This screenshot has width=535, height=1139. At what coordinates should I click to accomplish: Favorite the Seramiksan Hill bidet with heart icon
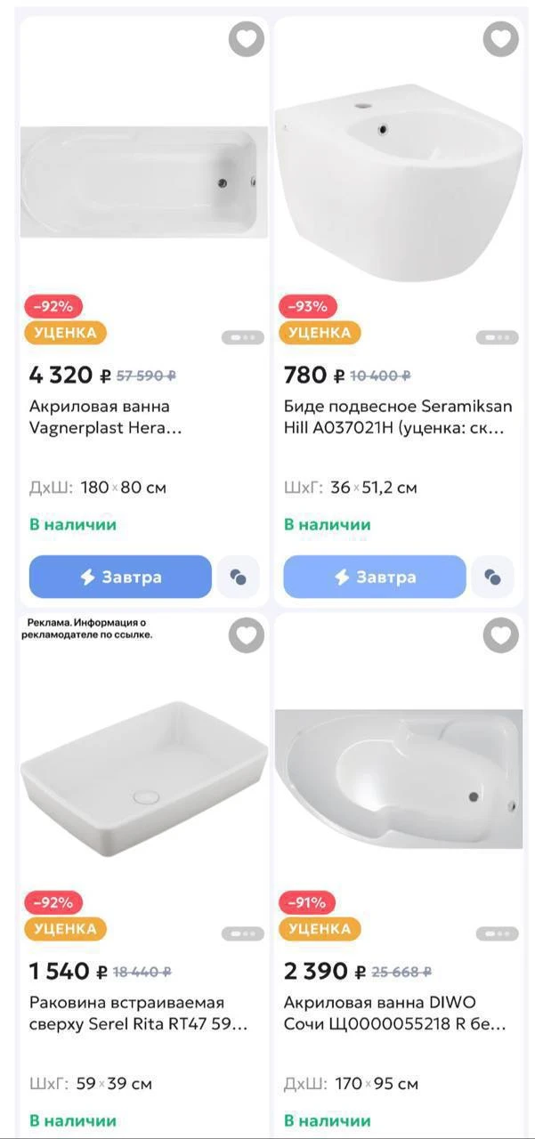[x=501, y=39]
